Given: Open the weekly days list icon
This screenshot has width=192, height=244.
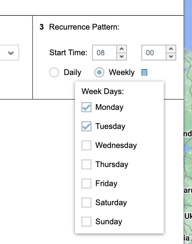Looking at the screenshot, I should [x=144, y=72].
